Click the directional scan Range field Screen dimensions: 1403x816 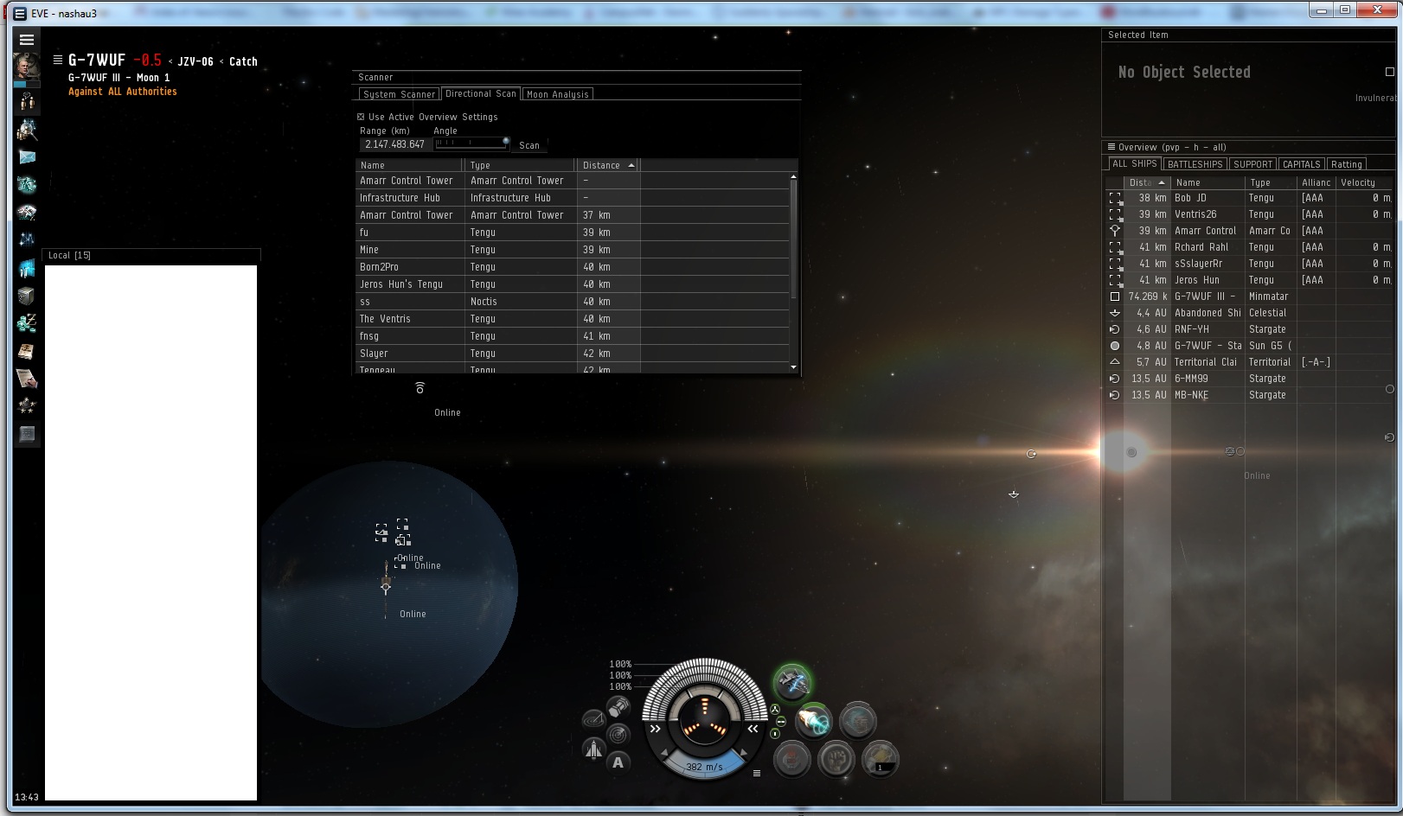[395, 144]
